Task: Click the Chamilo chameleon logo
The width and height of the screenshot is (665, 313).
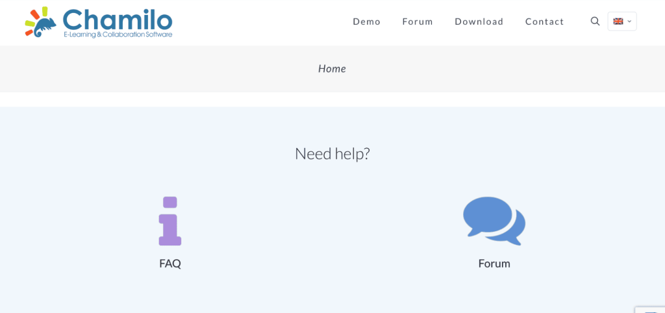Action: (99, 23)
